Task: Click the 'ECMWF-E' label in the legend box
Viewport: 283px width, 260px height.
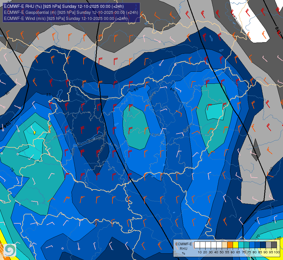Action: [x=184, y=244]
